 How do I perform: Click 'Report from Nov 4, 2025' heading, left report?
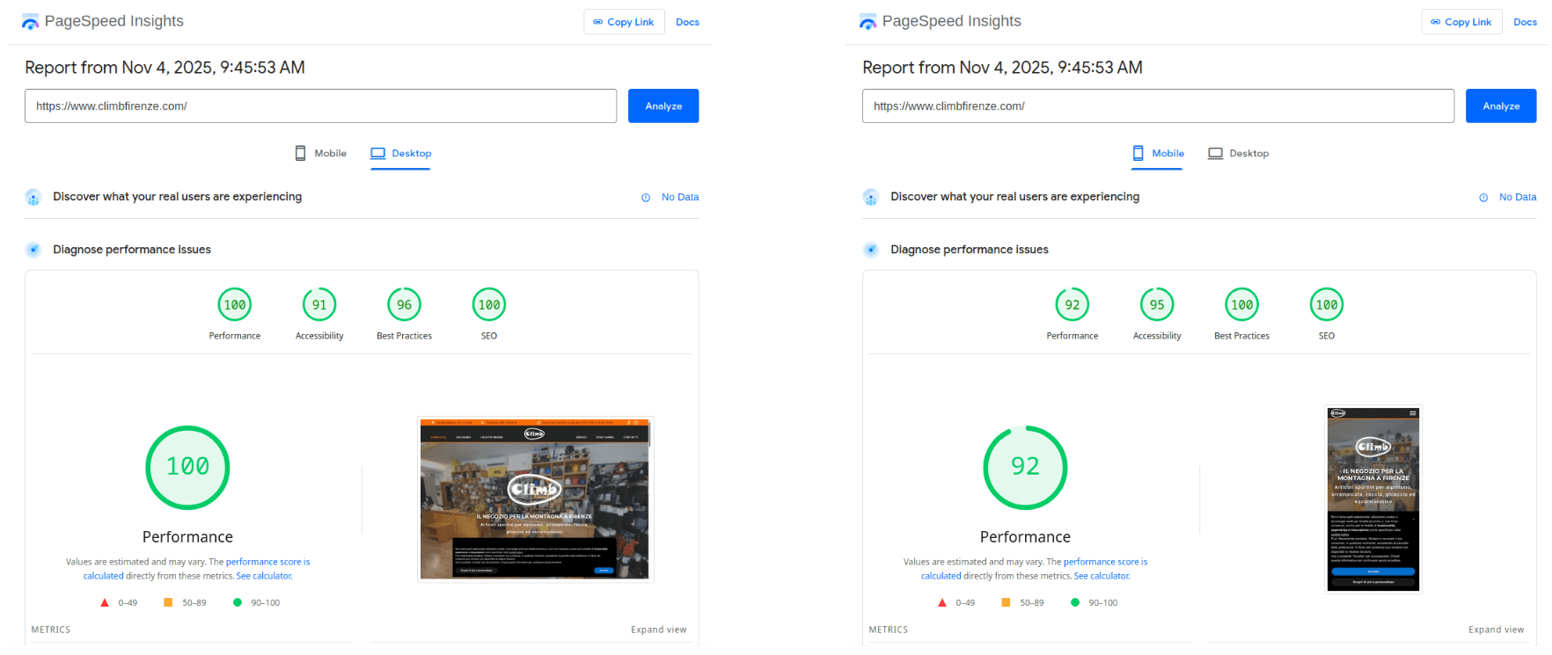tap(165, 68)
